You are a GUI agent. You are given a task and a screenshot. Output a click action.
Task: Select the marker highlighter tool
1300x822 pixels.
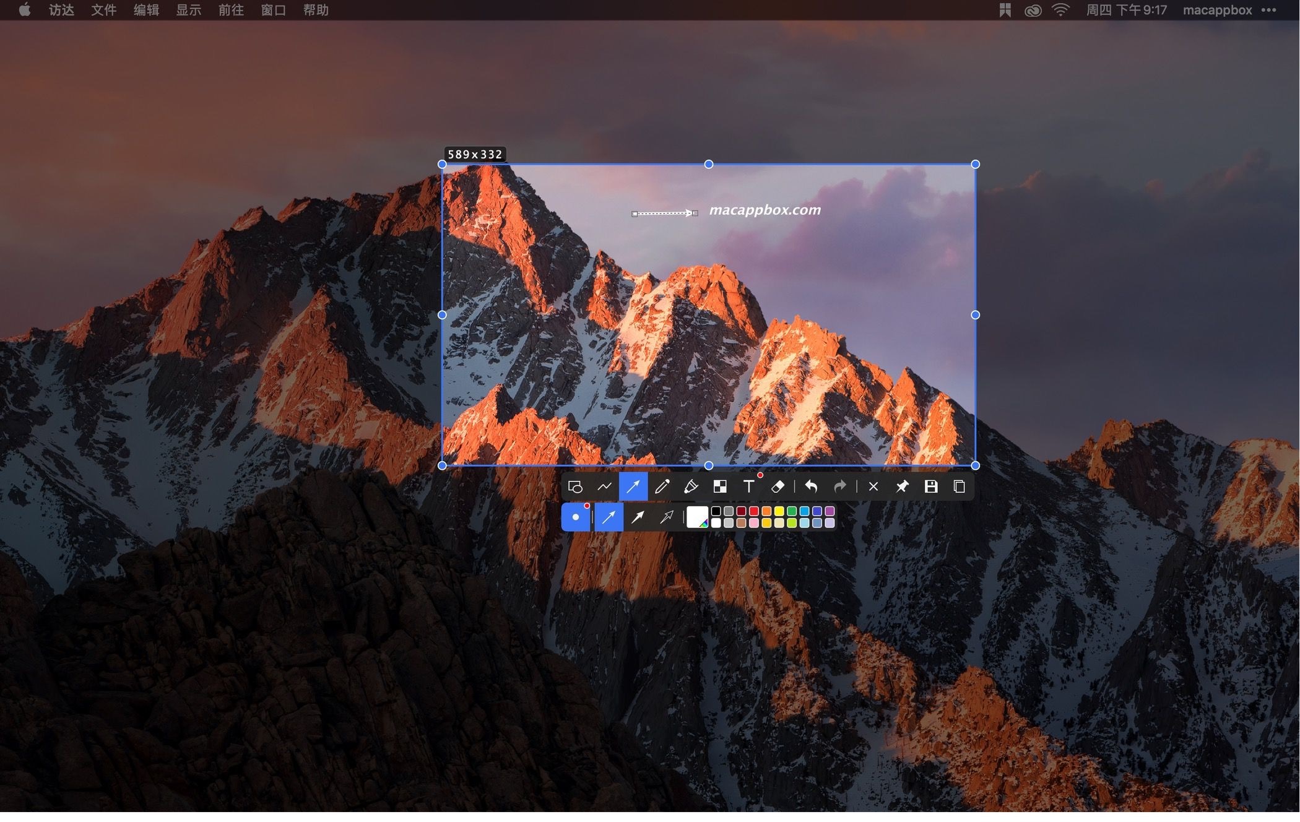(x=691, y=487)
